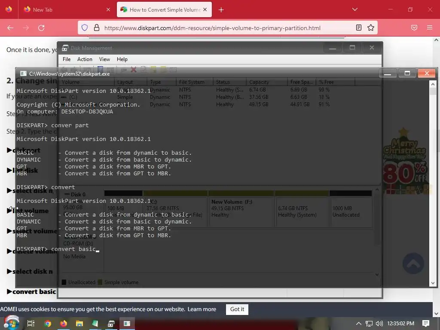
Task: Show hidden tray icons chevron
Action: point(359,324)
